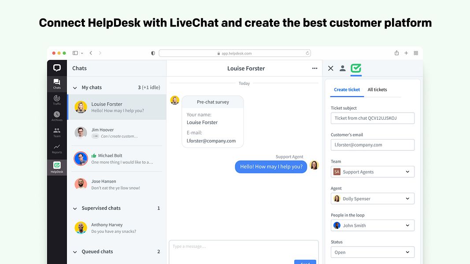Open Archives from the left sidebar
This screenshot has height=264, width=470.
(57, 116)
